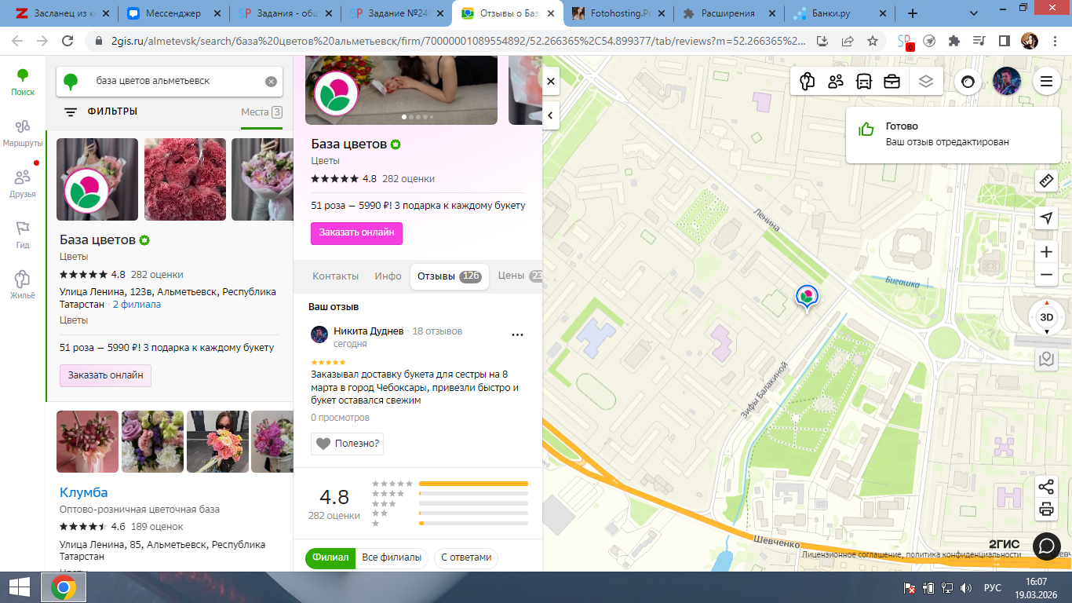Filter reviews by С ответами
Viewport: 1072px width, 603px height.
tap(466, 557)
